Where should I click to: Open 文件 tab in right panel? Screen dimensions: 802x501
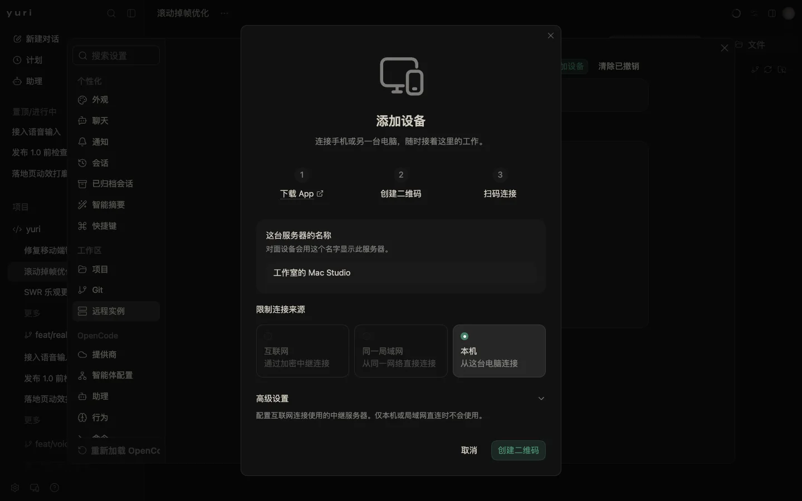click(750, 45)
